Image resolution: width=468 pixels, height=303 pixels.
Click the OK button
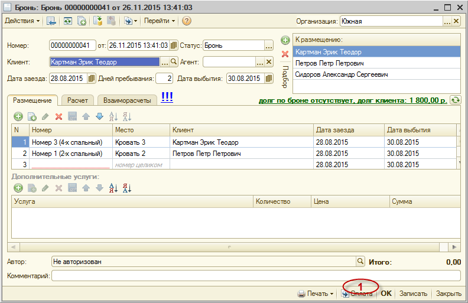(x=386, y=294)
